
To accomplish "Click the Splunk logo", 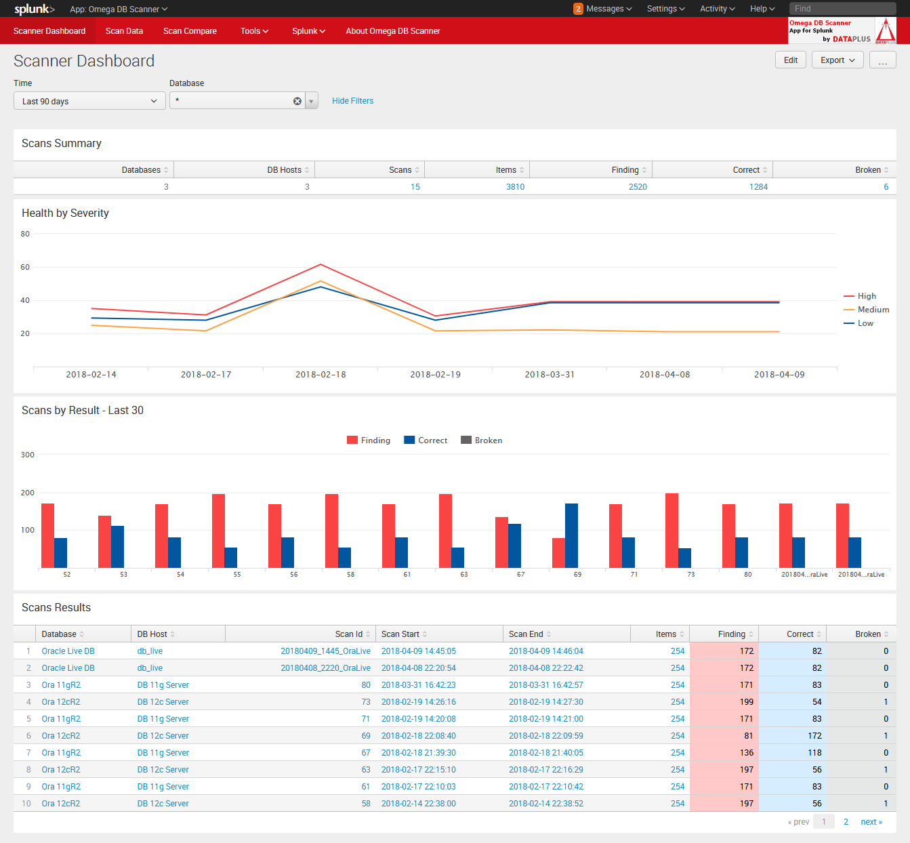I will [x=34, y=9].
